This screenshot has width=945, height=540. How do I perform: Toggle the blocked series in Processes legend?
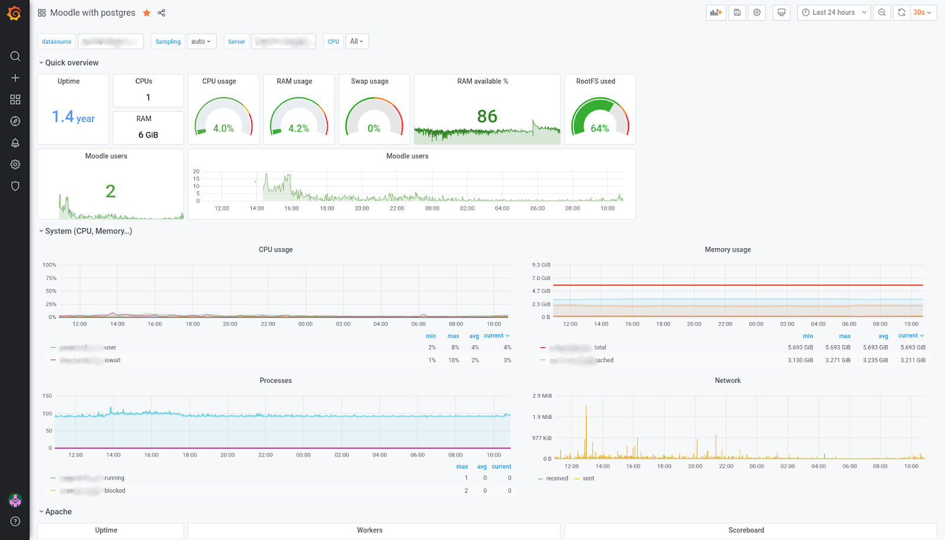(x=92, y=491)
